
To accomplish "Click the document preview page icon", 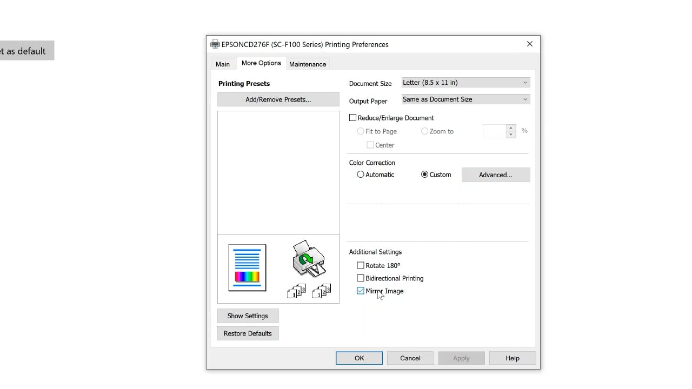I will (x=247, y=267).
